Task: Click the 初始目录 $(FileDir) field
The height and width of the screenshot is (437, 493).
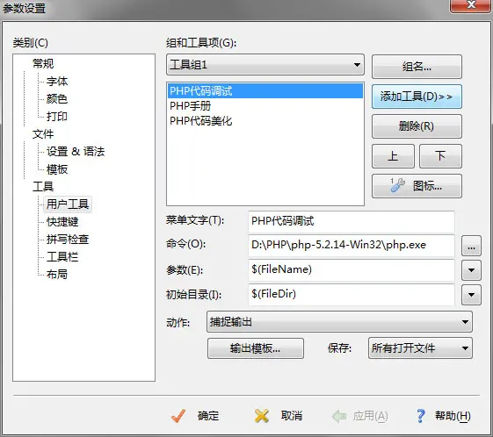Action: click(352, 294)
